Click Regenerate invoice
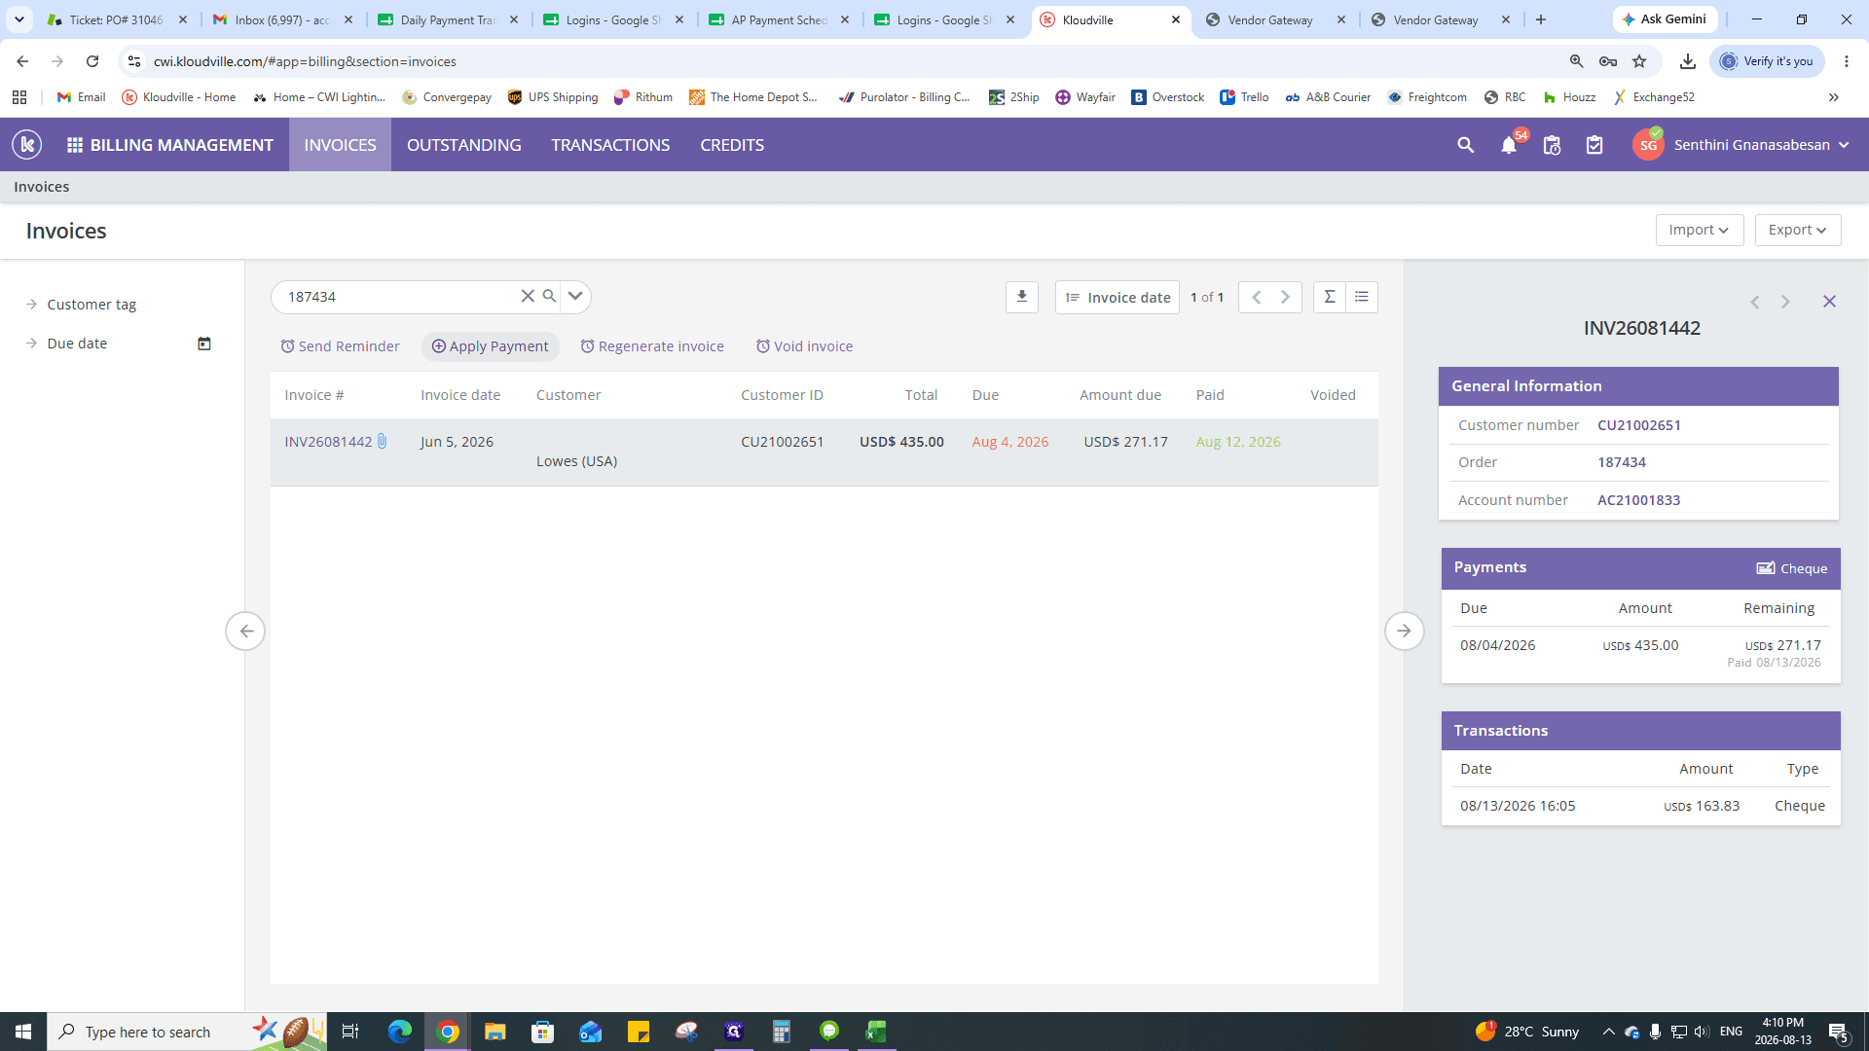The height and width of the screenshot is (1051, 1869). tap(651, 346)
